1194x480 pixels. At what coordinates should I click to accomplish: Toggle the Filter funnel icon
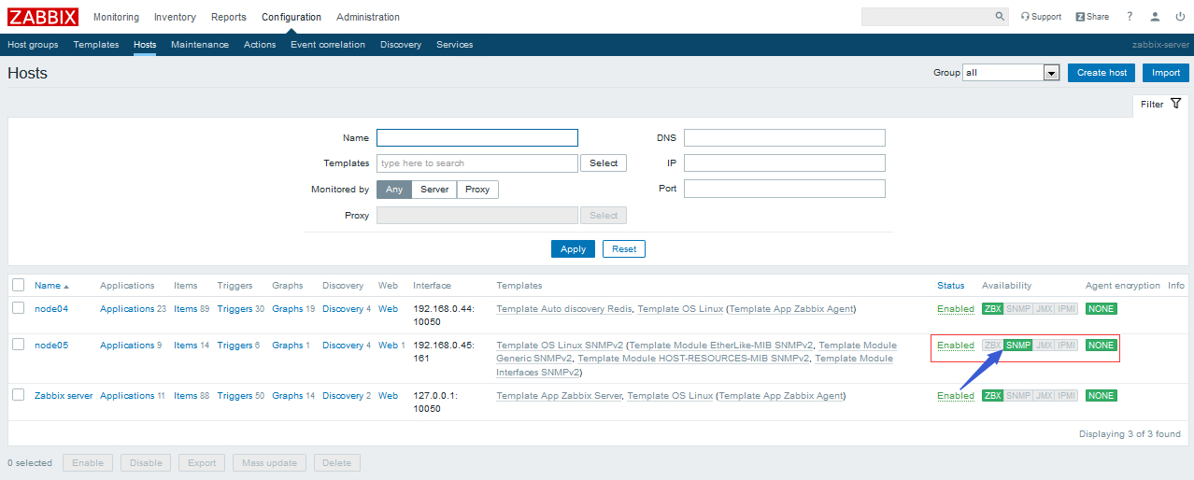point(1175,104)
